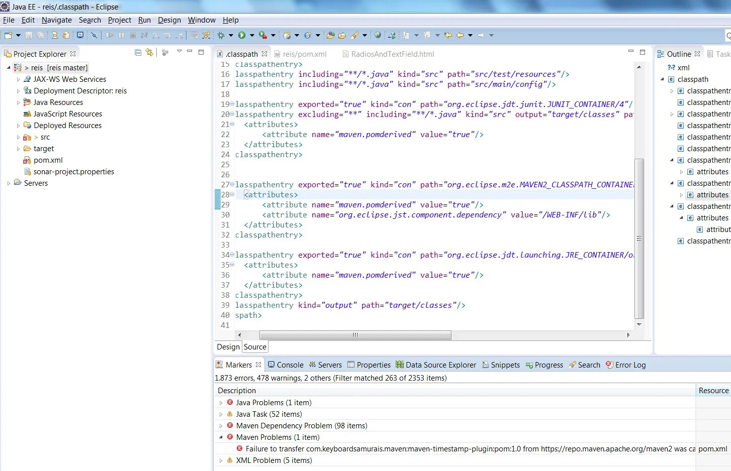Click the Run External Tools icon
Image resolution: width=731 pixels, height=471 pixels.
pyautogui.click(x=262, y=35)
